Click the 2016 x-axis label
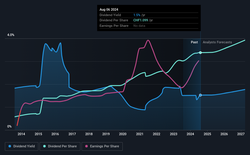 point(55,134)
